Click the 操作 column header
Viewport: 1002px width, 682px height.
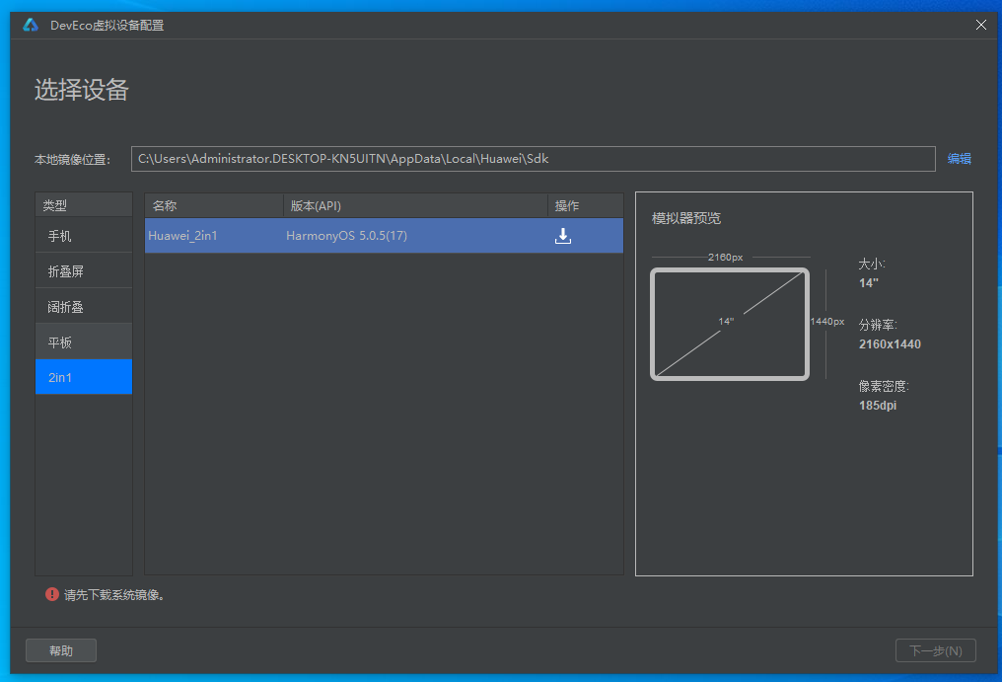click(585, 205)
